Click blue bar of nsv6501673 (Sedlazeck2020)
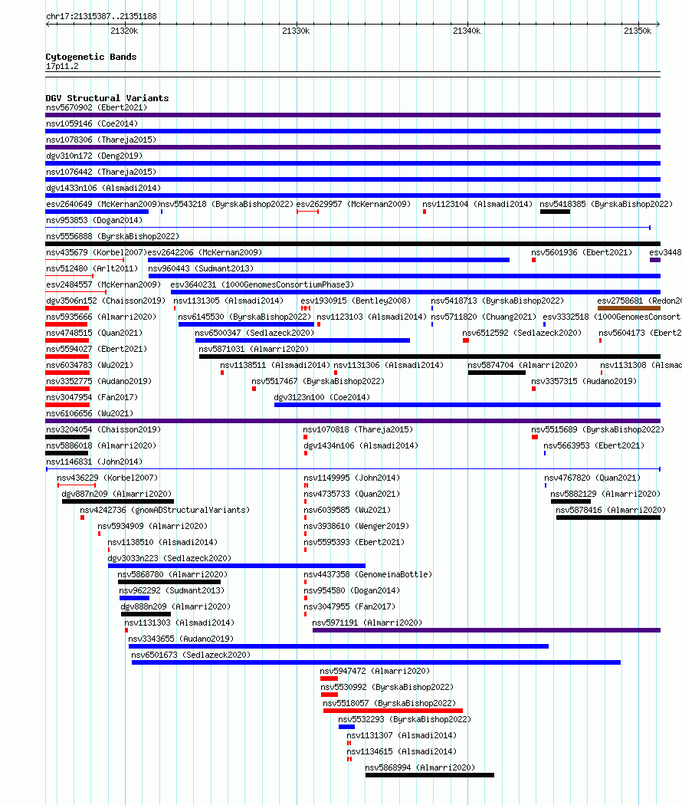The width and height of the screenshot is (682, 805). click(376, 662)
